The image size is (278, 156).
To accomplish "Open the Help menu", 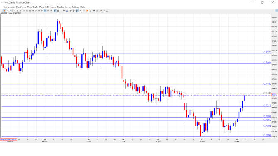I will (83, 7).
